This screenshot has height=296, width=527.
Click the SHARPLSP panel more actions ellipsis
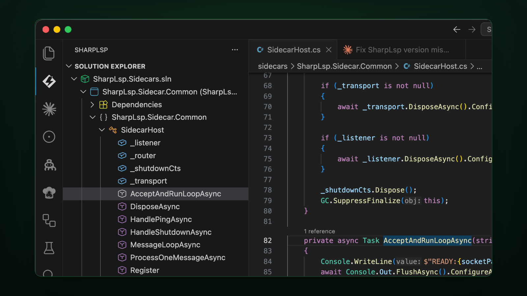coord(235,50)
